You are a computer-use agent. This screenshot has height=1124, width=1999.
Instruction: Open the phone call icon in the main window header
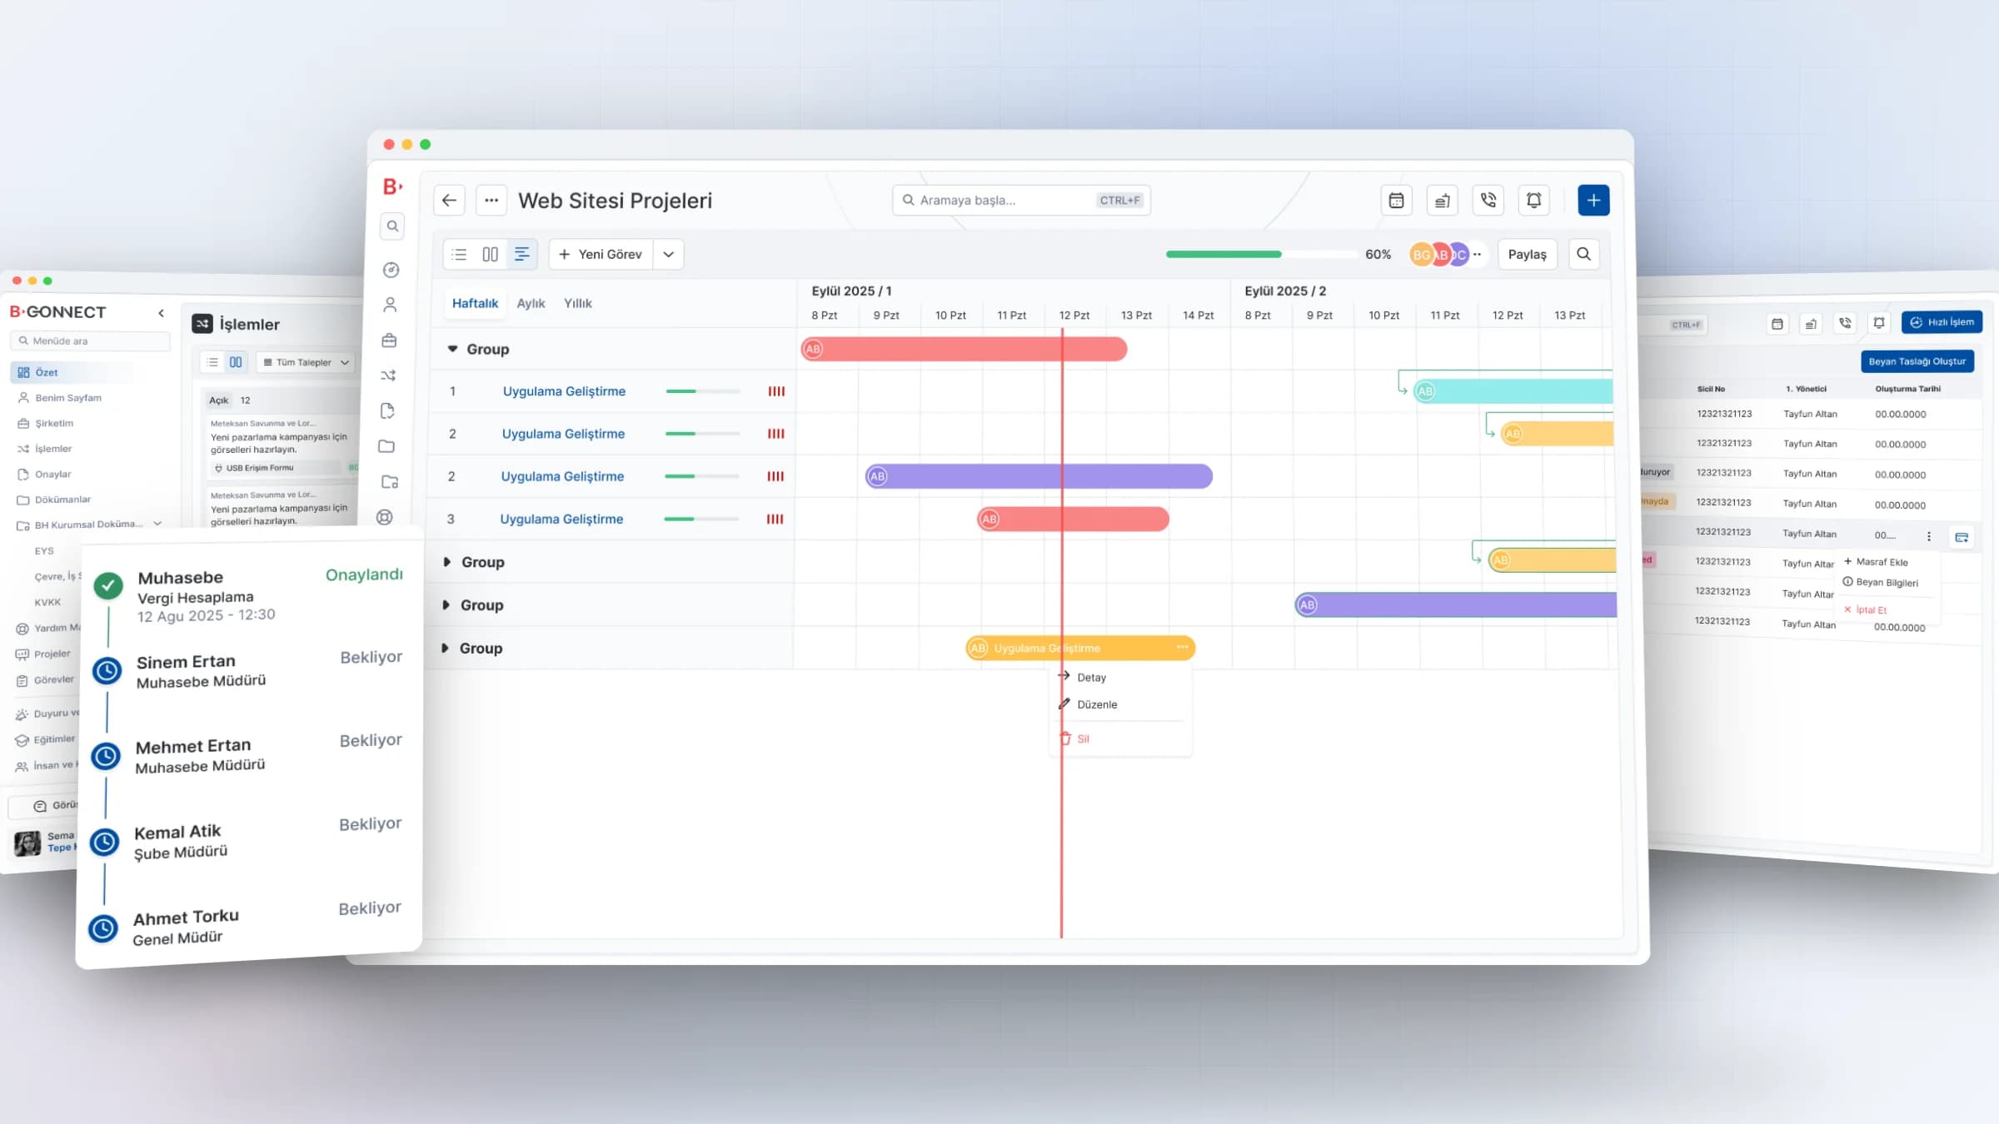click(1488, 200)
